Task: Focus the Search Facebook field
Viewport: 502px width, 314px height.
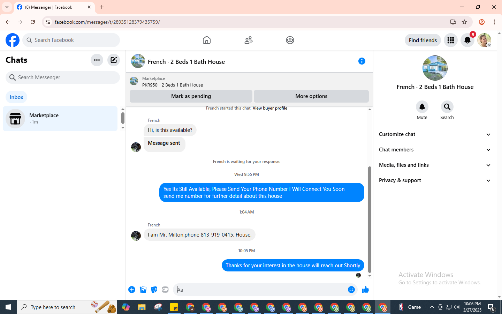Action: click(71, 40)
